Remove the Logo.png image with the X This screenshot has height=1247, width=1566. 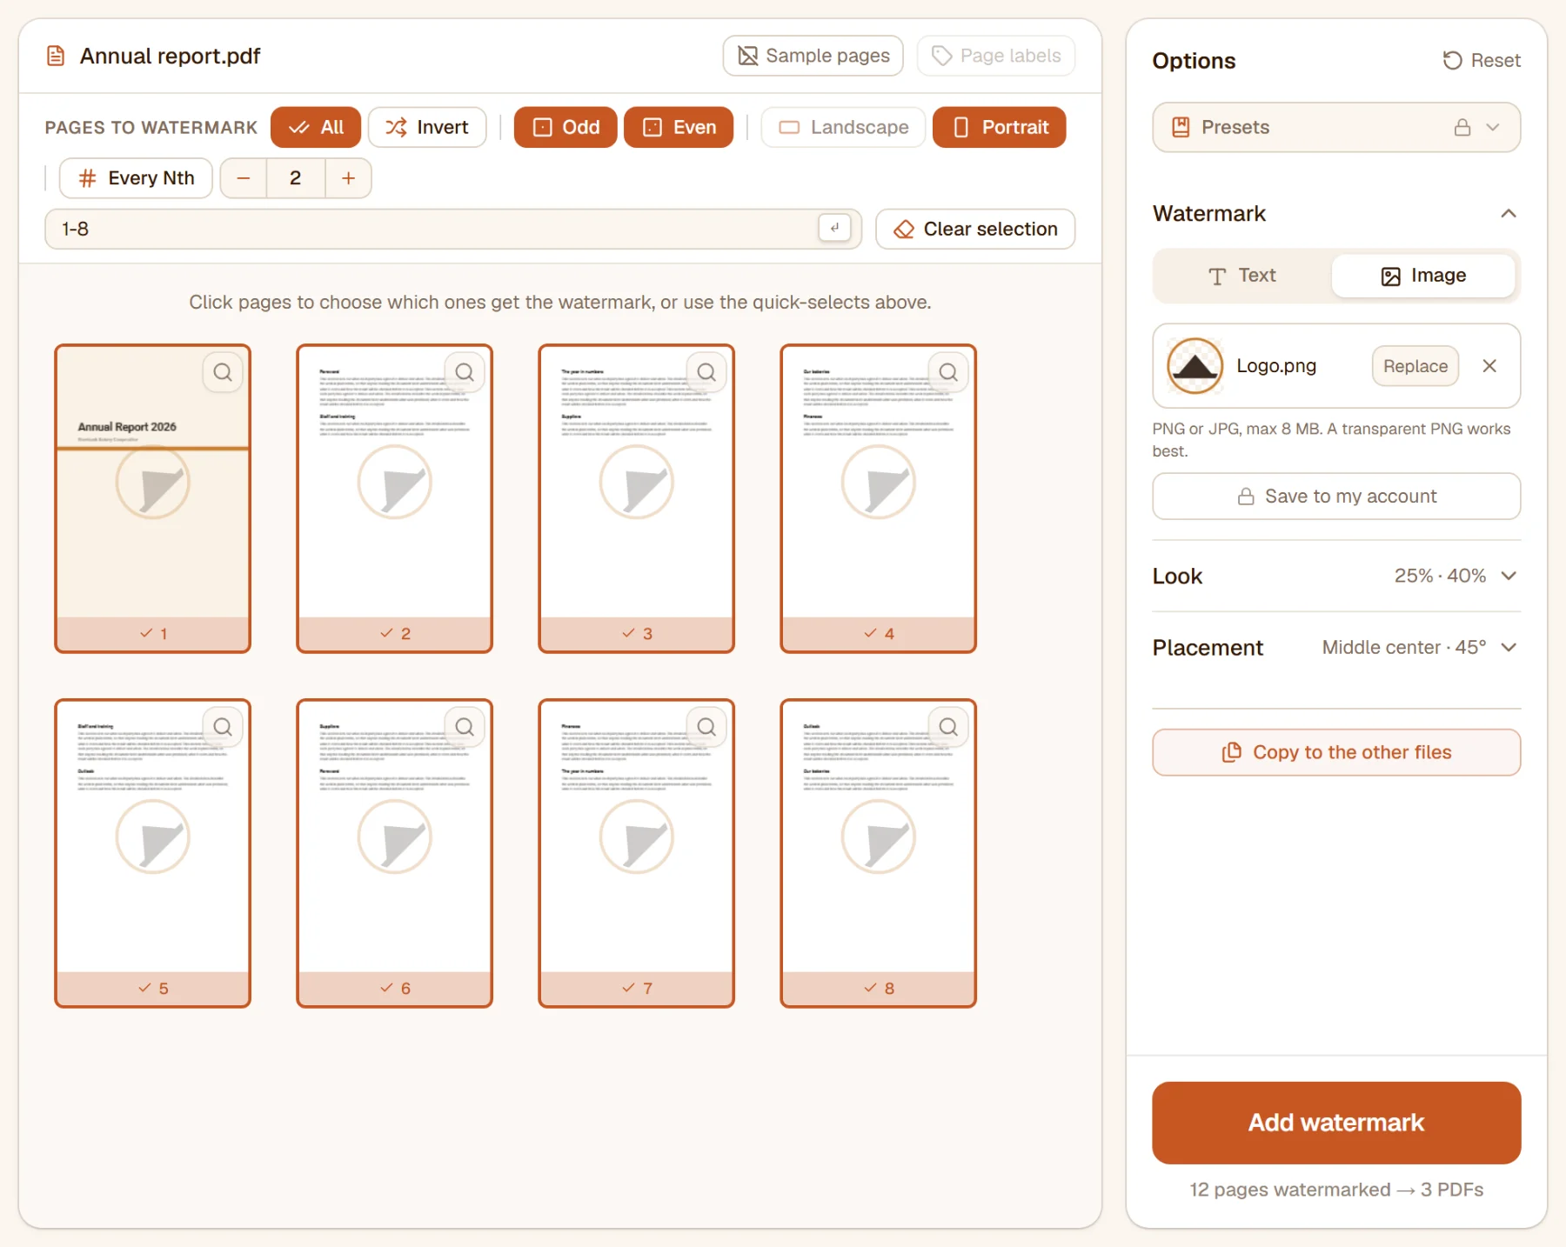click(1489, 366)
